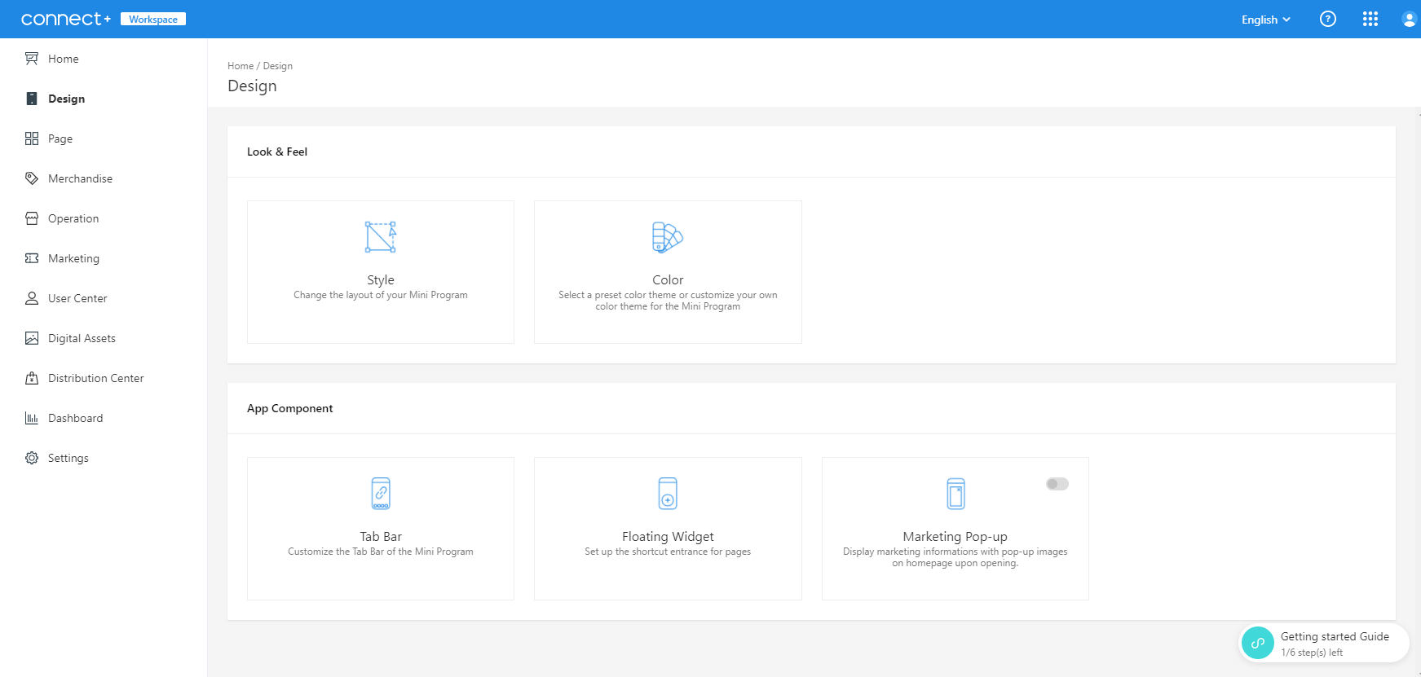Click the Home storefront icon in sidebar
Image resolution: width=1421 pixels, height=677 pixels.
[x=32, y=59]
